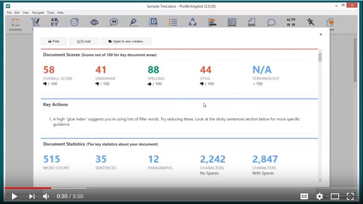This screenshot has height=204, width=363.
Task: Select the glue bottle Sticky sentences icon
Action: pos(133,22)
